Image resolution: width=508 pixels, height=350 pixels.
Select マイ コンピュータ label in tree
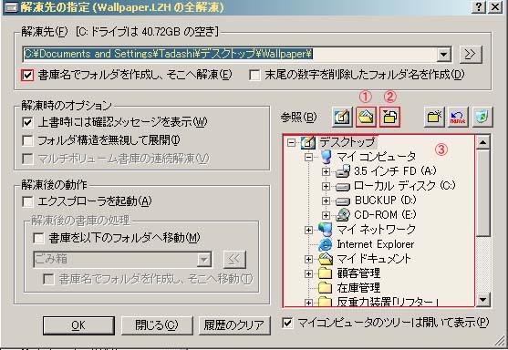pos(376,157)
